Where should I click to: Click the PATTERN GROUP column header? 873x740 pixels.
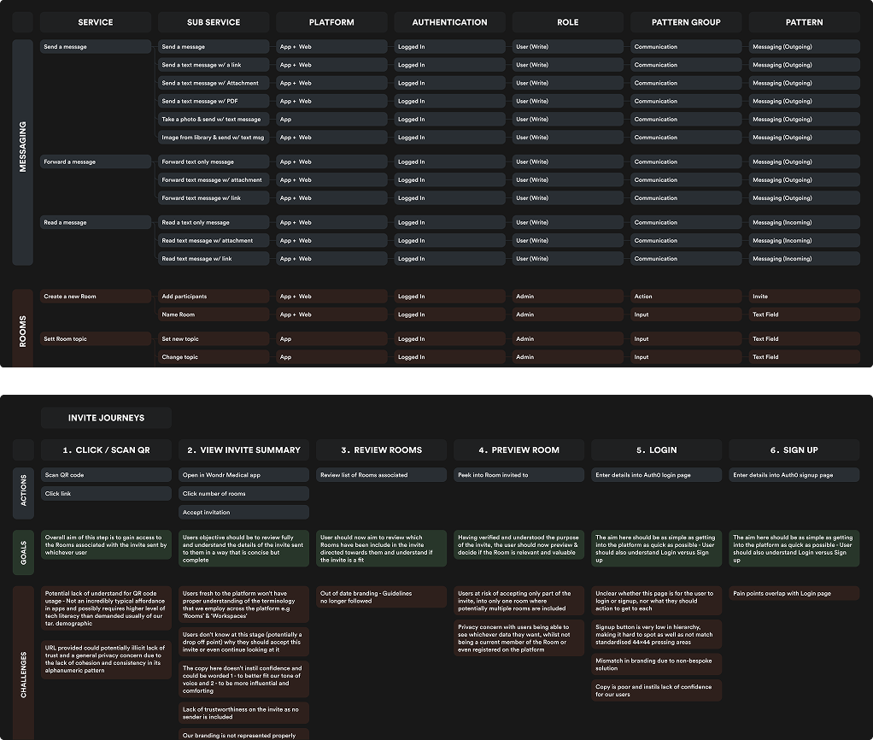pyautogui.click(x=686, y=22)
